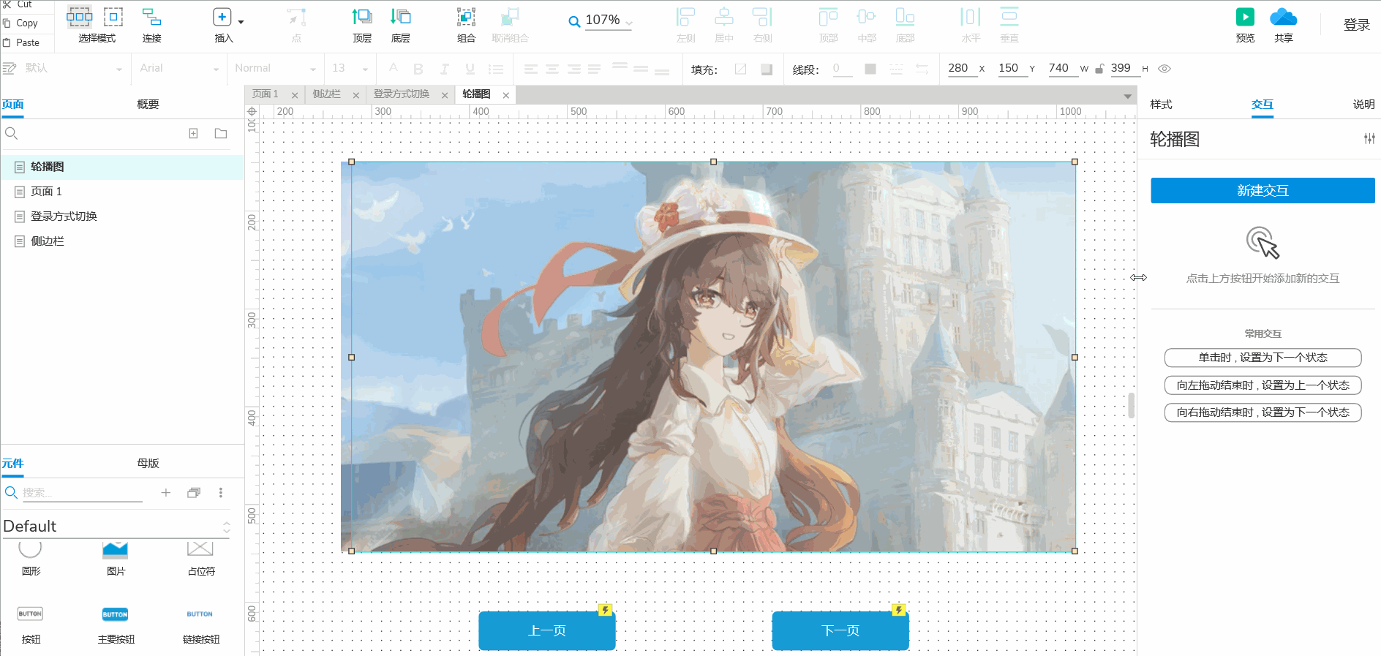Align middle using 中部 icon
Screen dimensions: 1381x656
[867, 17]
